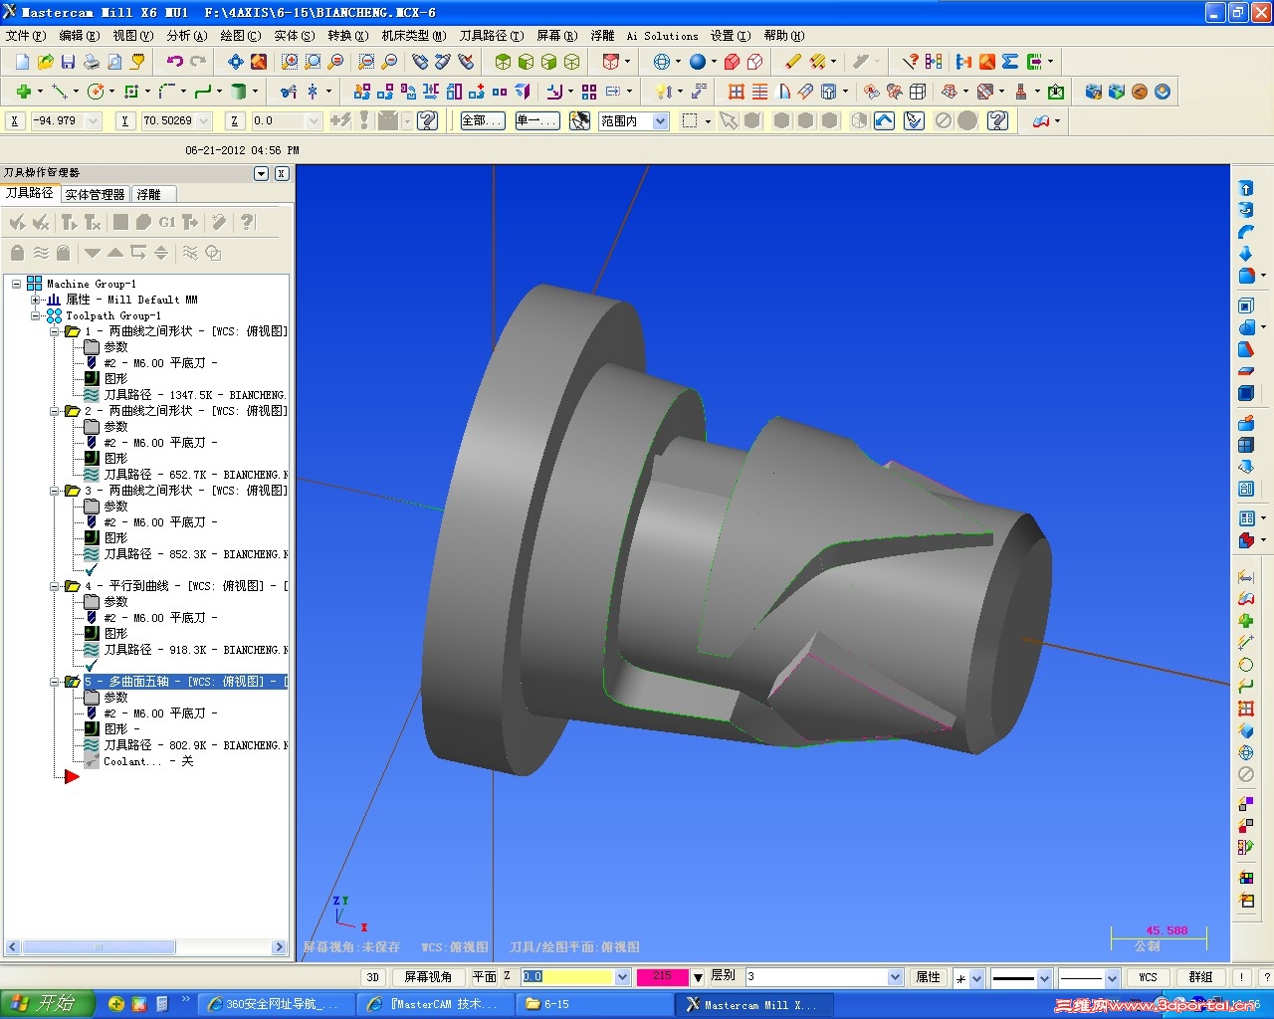Expand the 属性 - Mill Default MM node
The width and height of the screenshot is (1274, 1019).
[35, 300]
